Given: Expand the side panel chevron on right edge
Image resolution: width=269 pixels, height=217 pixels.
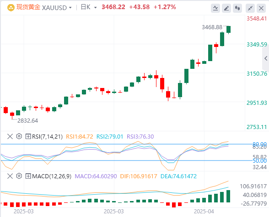Looking at the screenshot, I should pyautogui.click(x=266, y=58).
